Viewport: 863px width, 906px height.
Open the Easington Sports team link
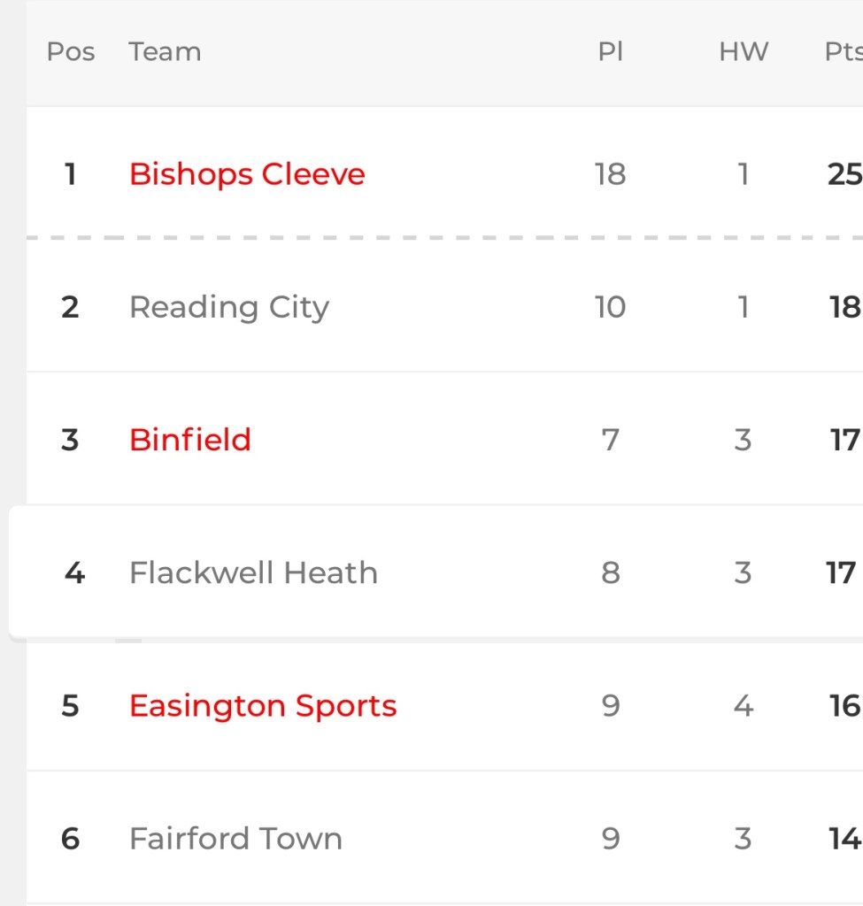pyautogui.click(x=263, y=705)
